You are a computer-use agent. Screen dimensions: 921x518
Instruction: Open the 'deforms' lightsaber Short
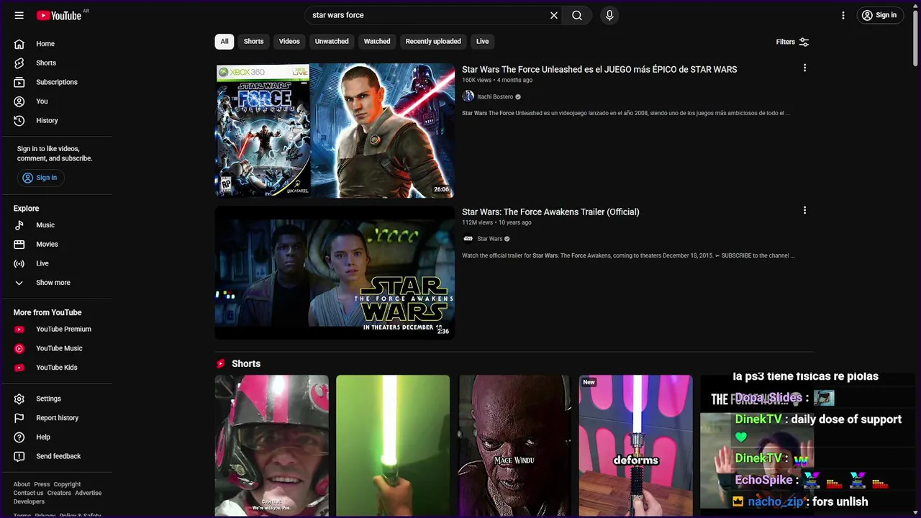tap(636, 445)
